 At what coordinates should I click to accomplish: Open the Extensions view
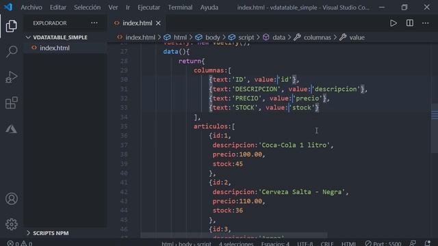point(12,102)
